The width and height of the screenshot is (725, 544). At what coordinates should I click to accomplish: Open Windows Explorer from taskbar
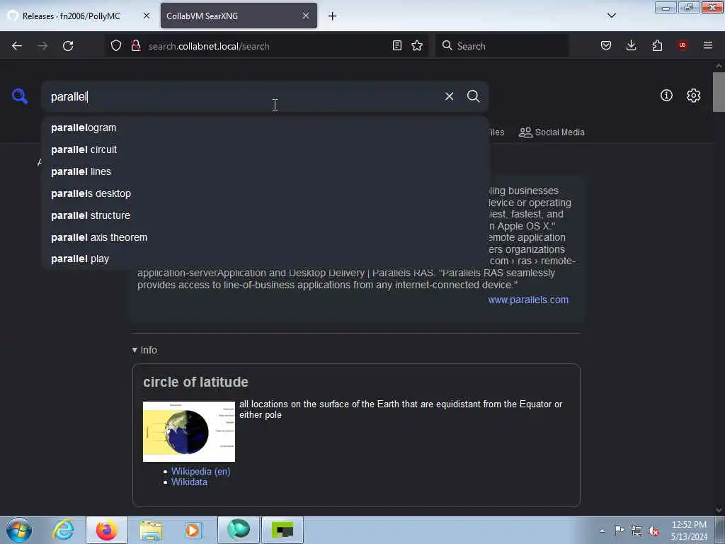pos(151,530)
